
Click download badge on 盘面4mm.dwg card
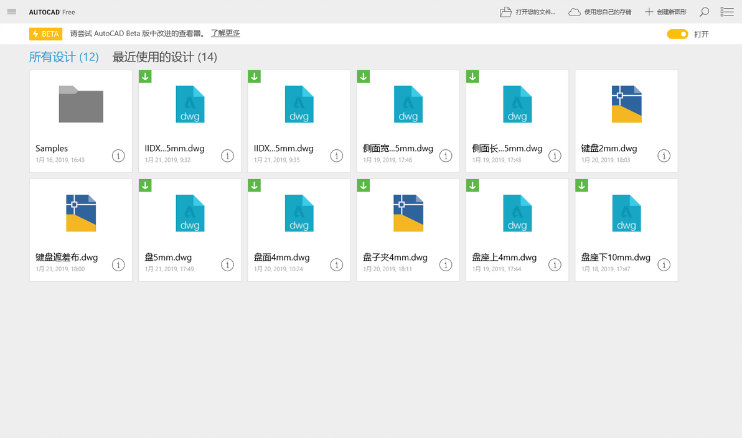tap(255, 185)
